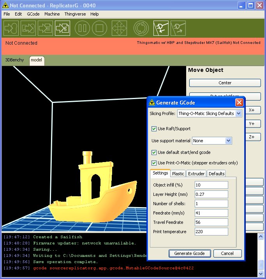Click the Layer Height (mm) field
Image resolution: width=266 pixels, height=279 pixels.
211,194
